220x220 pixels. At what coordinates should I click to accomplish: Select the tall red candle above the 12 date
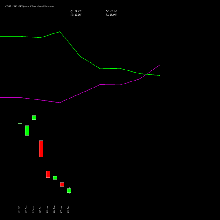(41, 149)
